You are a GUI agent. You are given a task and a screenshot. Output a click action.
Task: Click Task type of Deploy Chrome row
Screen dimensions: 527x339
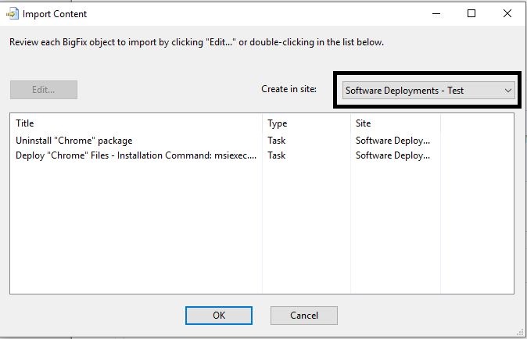(x=276, y=155)
